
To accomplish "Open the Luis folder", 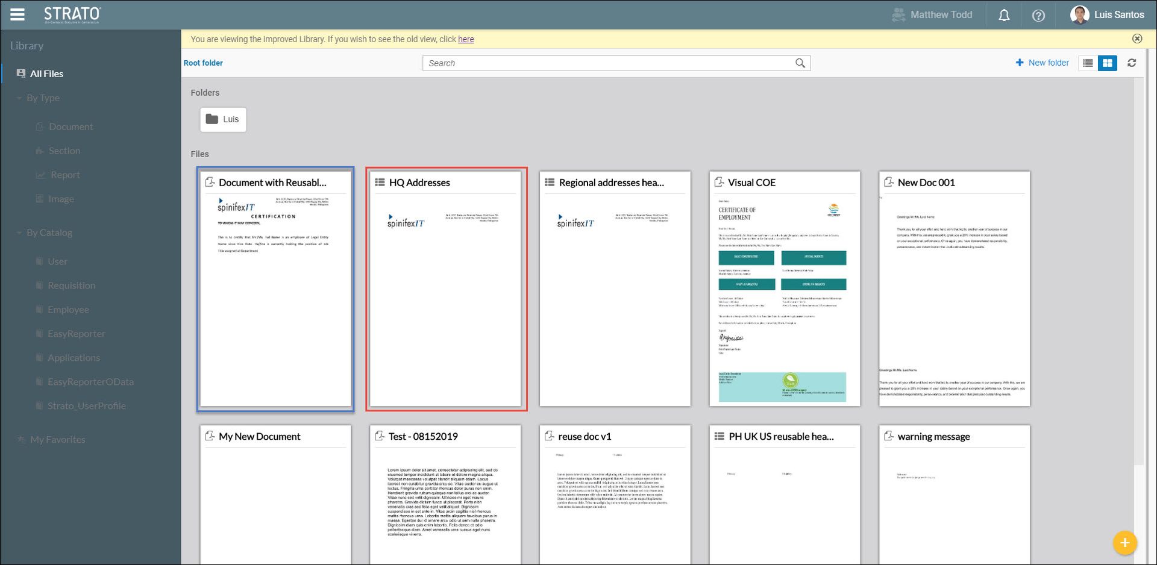I will point(223,119).
